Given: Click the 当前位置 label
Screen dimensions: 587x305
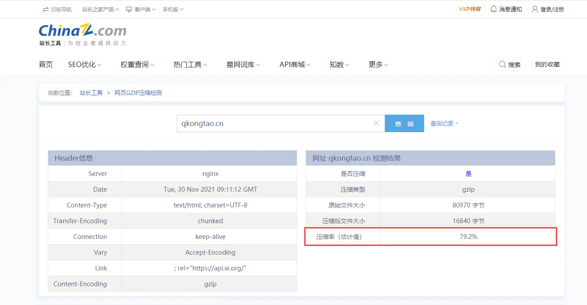Looking at the screenshot, I should 60,93.
